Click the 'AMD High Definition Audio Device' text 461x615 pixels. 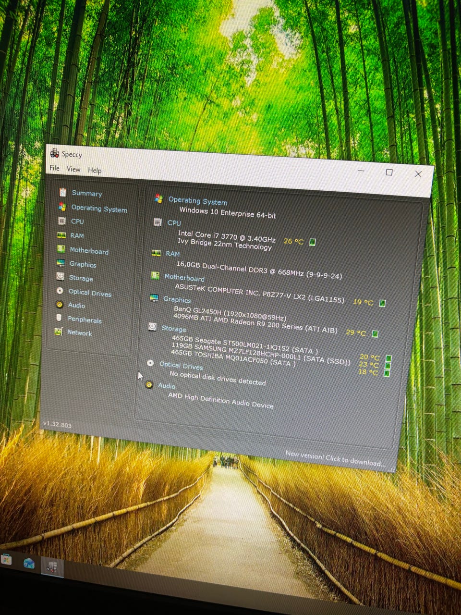[221, 400]
